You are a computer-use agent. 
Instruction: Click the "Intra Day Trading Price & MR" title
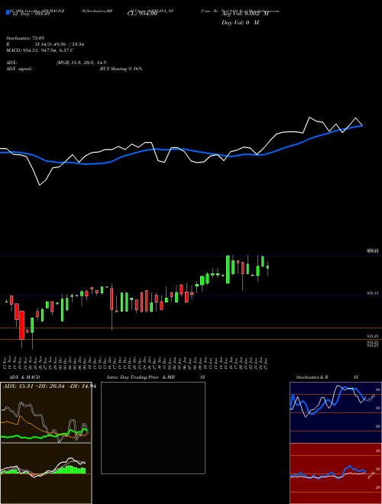click(141, 377)
